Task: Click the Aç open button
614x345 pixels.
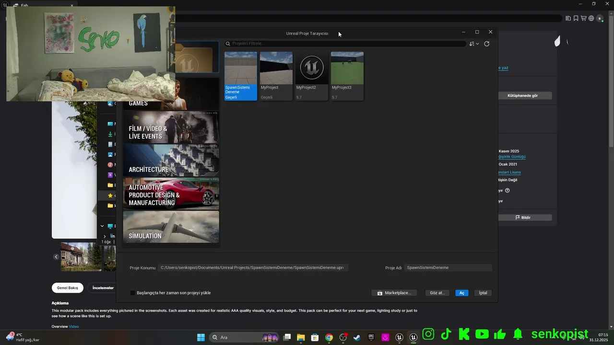Action: coord(461,293)
